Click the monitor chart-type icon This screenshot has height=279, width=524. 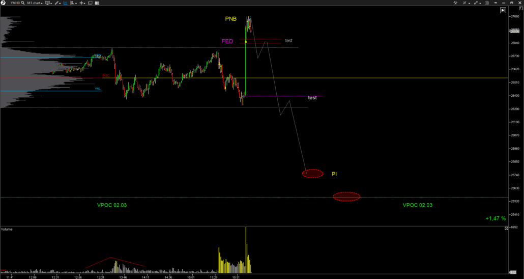[x=47, y=3]
